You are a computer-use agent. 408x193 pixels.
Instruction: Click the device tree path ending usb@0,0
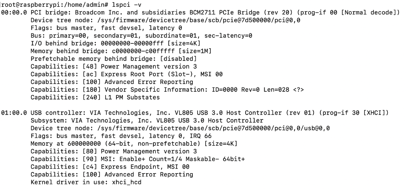click(201, 128)
